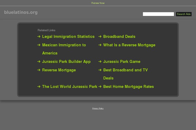196x130 pixels.
Task: Open Mexican Immigration to America link
Action: [64, 49]
